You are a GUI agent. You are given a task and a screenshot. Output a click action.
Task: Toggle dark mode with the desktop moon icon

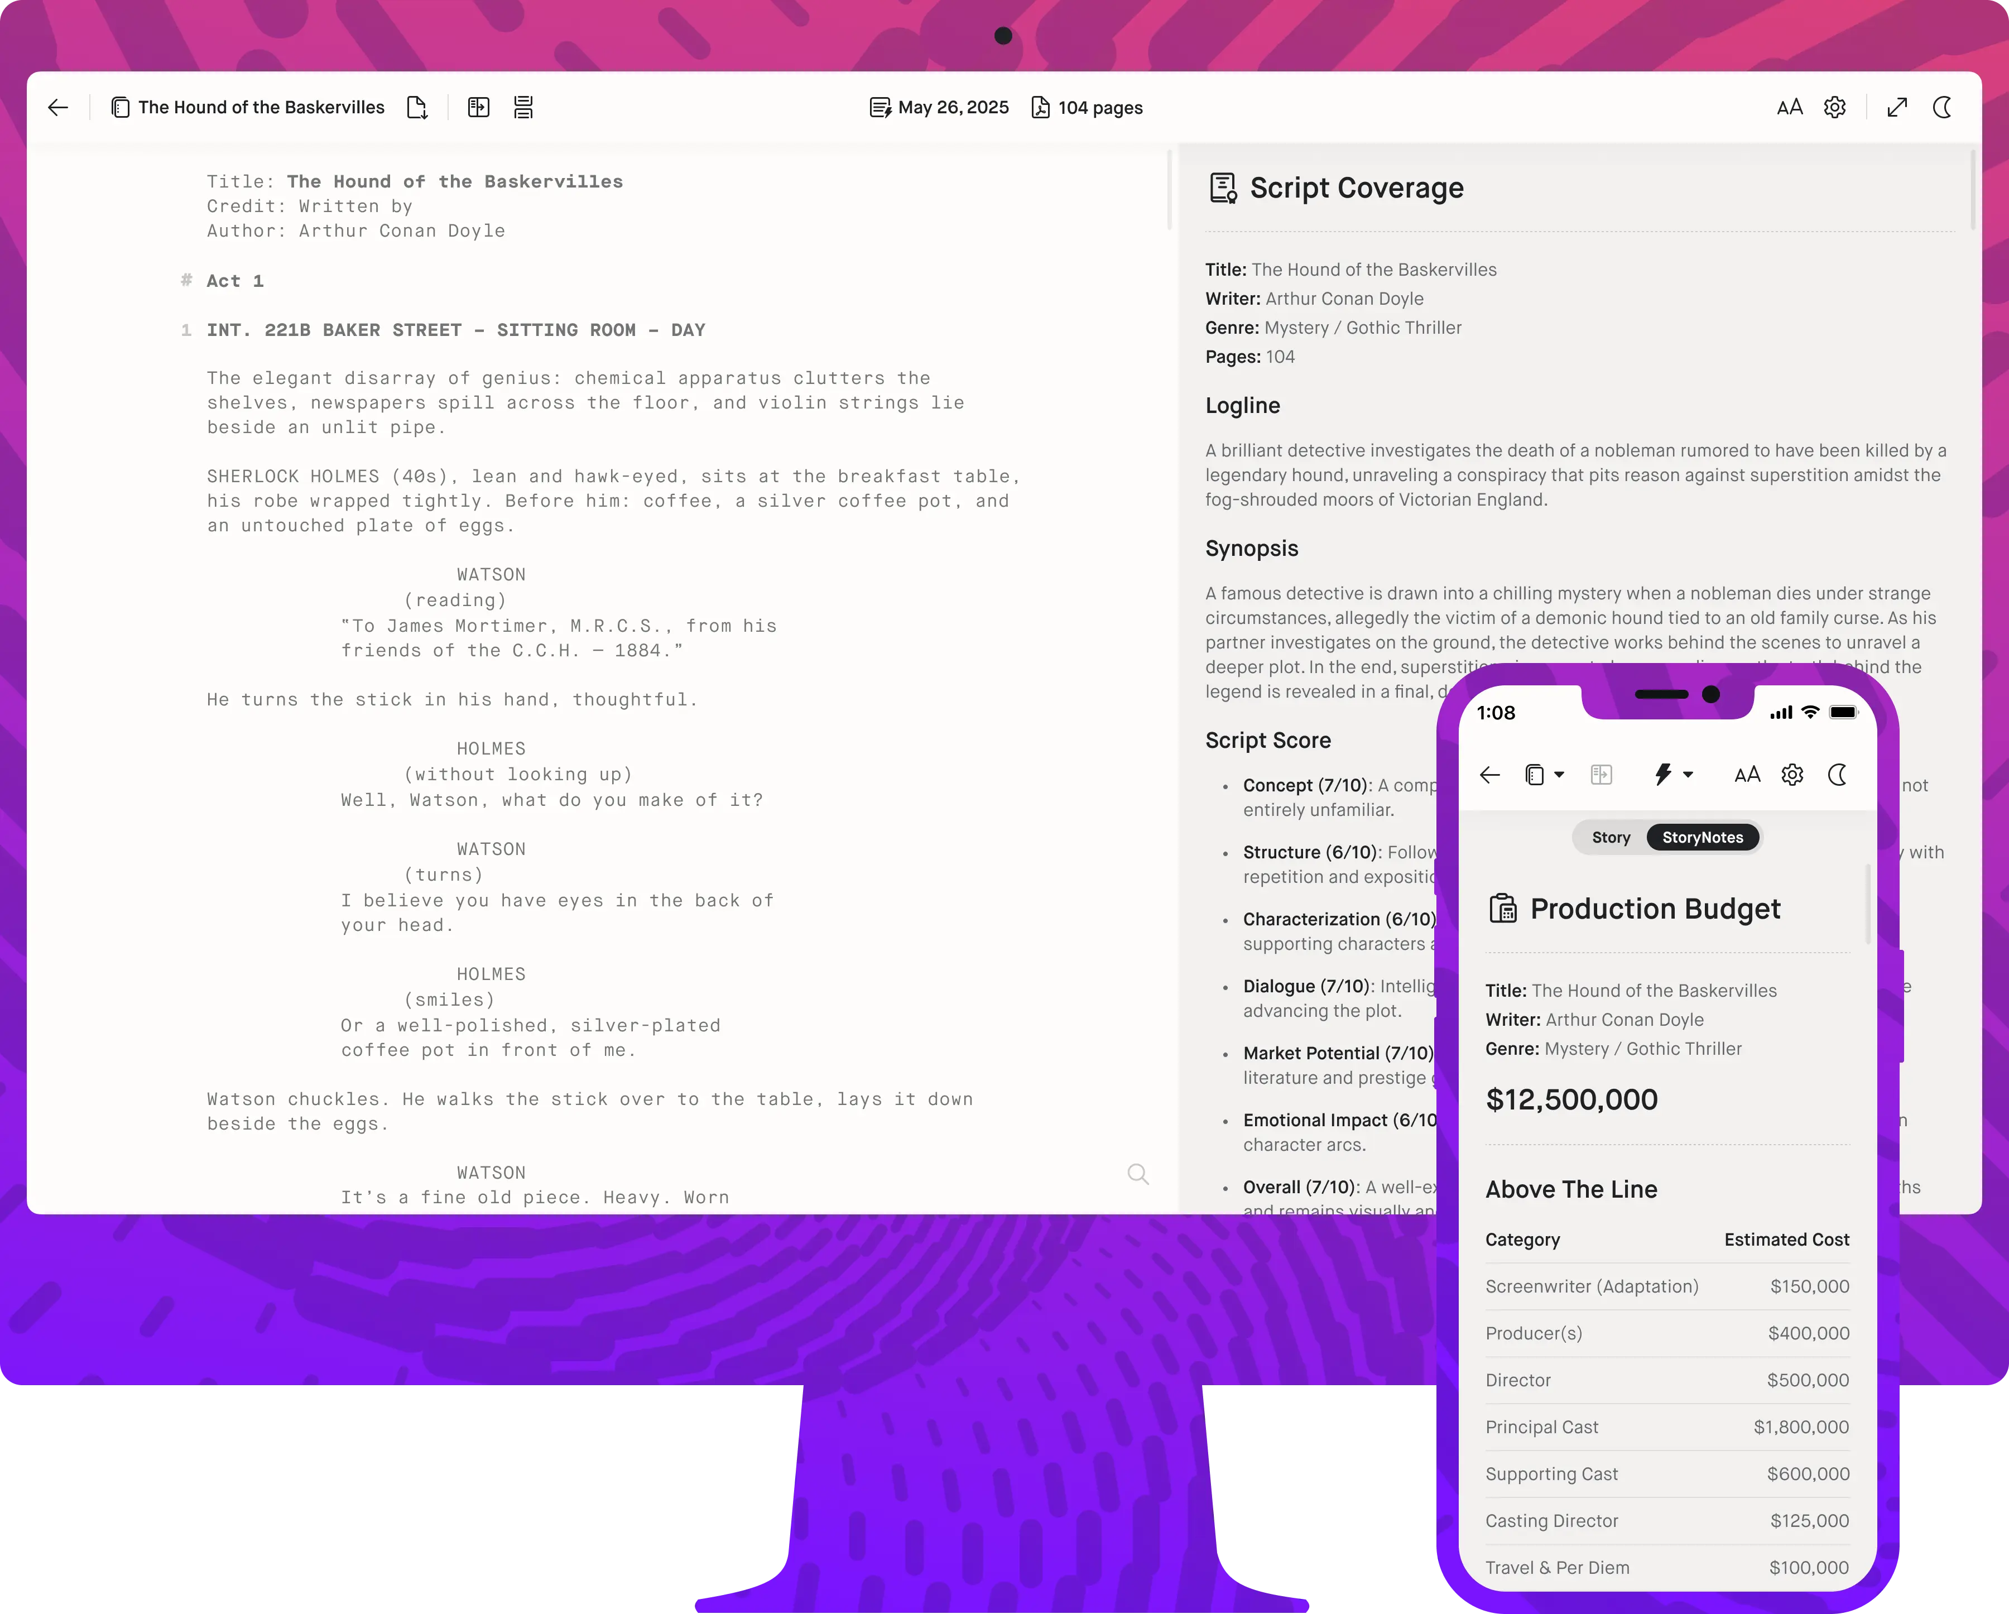pos(1942,107)
